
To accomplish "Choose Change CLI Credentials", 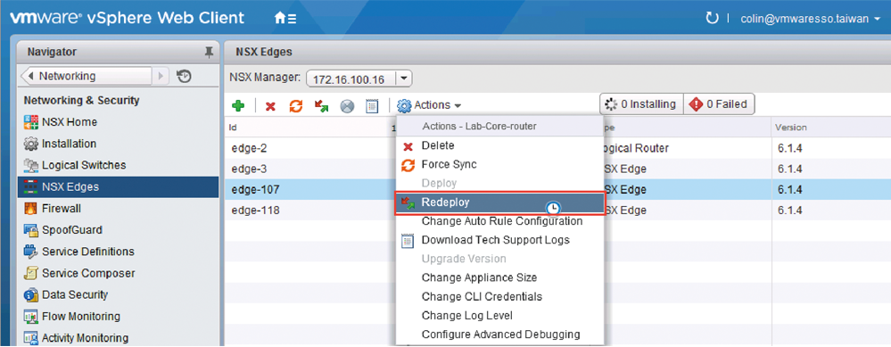I will click(482, 297).
